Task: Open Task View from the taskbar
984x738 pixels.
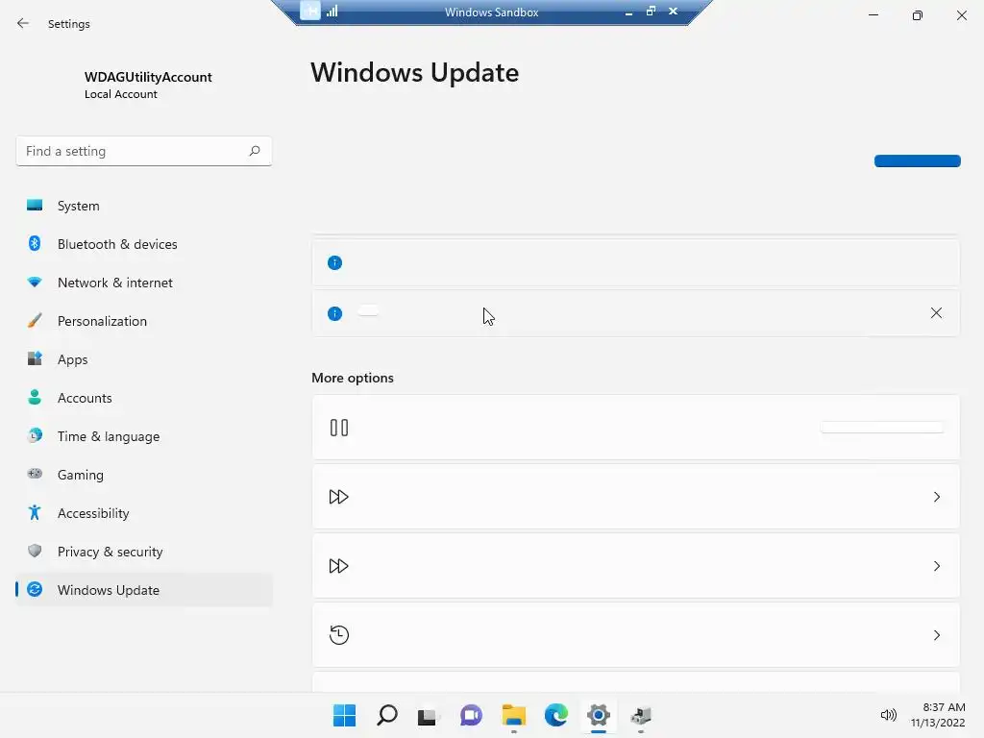Action: coord(428,715)
